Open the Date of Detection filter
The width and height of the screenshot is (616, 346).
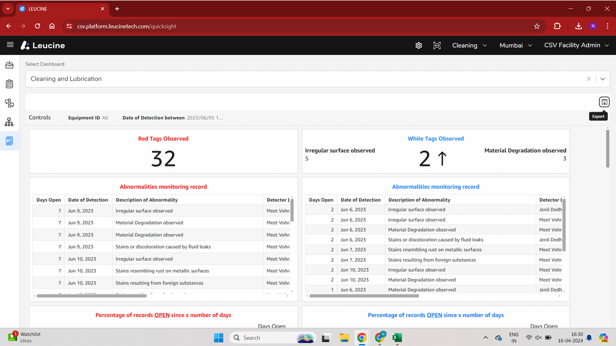173,118
